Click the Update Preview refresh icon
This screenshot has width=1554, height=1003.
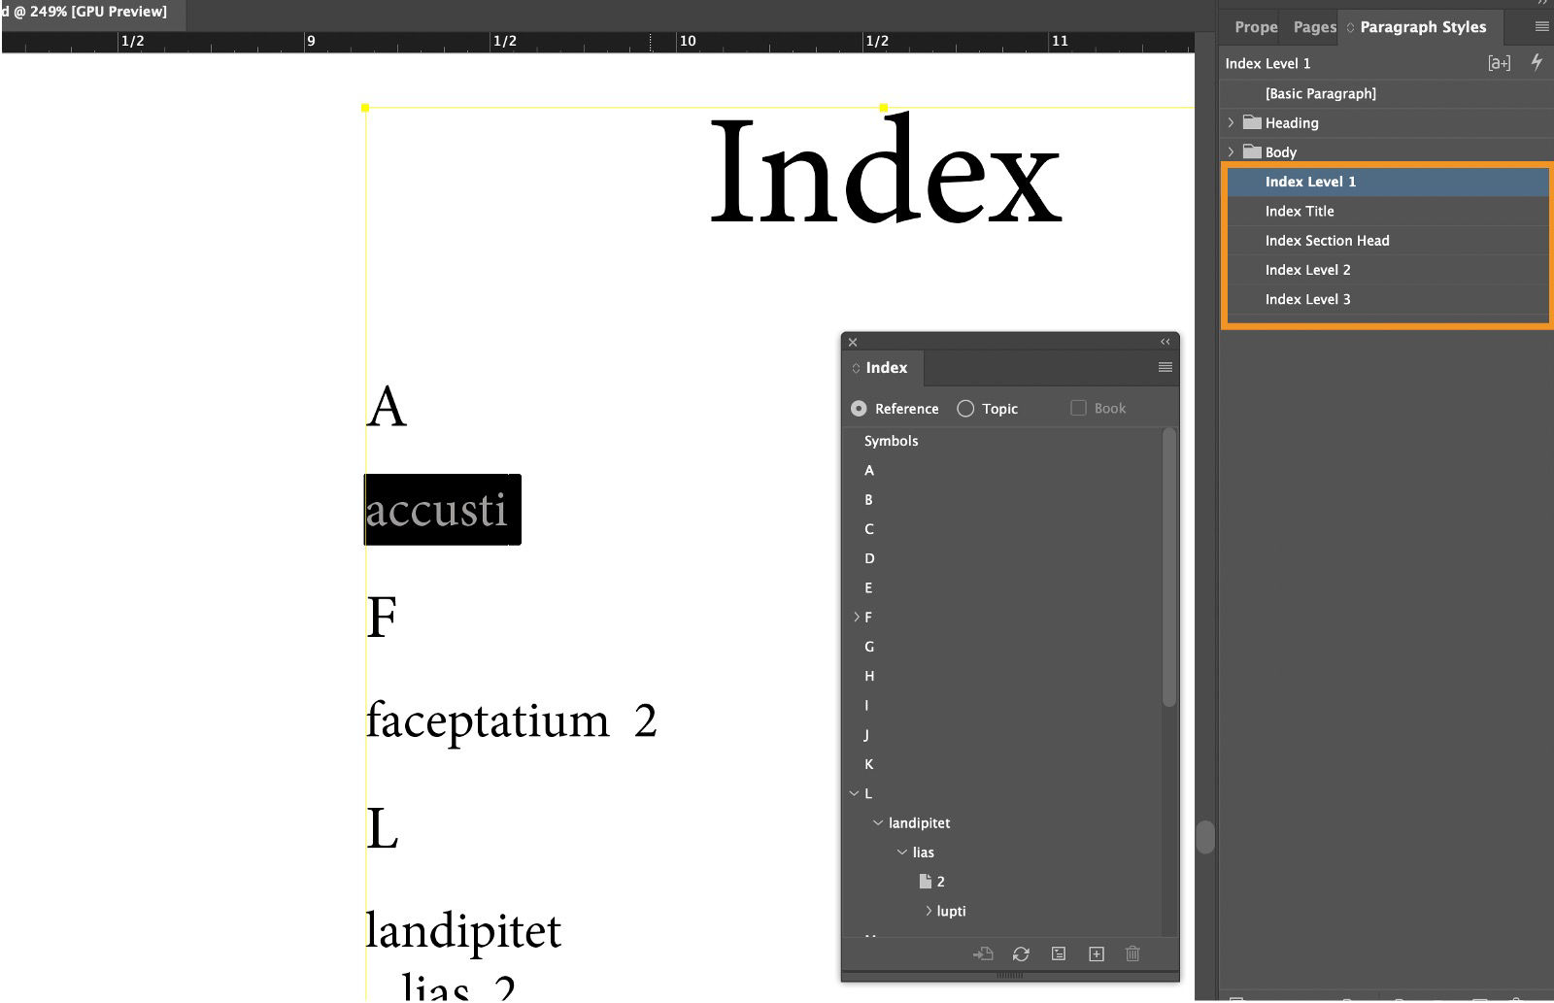tap(1021, 953)
